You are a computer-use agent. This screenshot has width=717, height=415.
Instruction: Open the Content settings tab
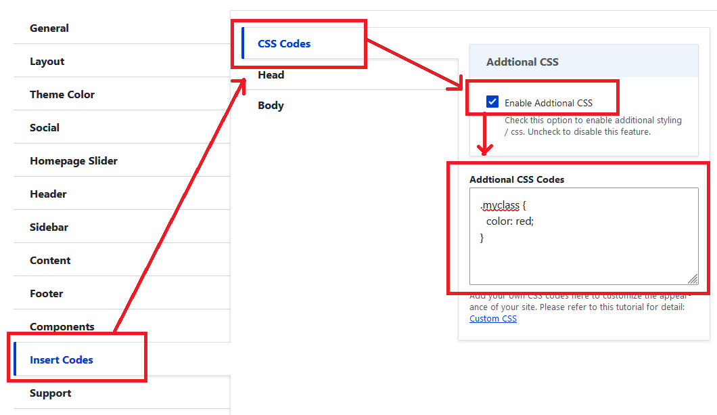[x=50, y=261]
